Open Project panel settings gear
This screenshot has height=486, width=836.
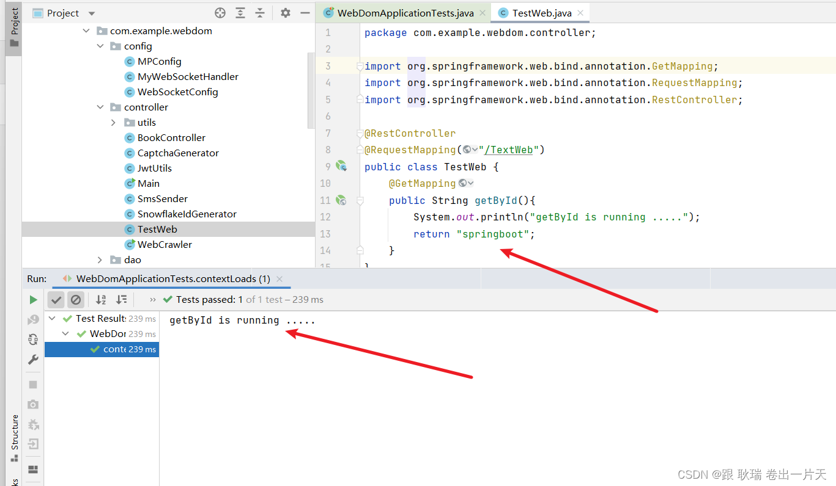click(x=286, y=13)
